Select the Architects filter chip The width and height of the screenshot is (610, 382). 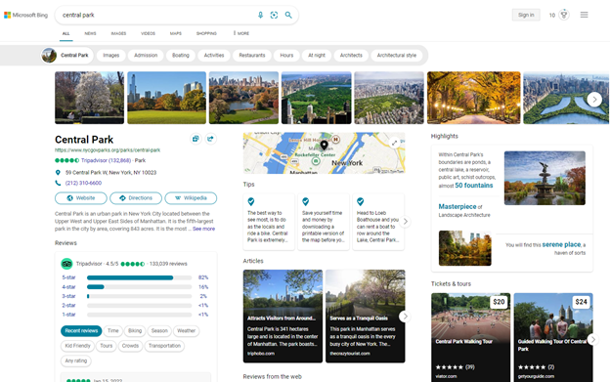(x=351, y=55)
